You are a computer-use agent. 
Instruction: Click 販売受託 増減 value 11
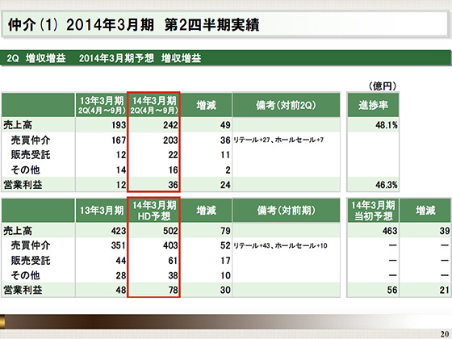225,155
